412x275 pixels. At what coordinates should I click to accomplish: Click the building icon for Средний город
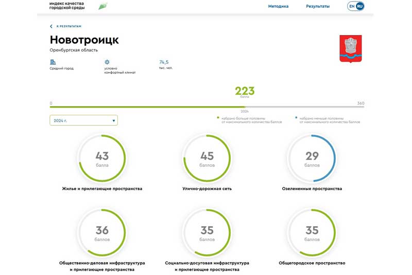[x=53, y=62]
